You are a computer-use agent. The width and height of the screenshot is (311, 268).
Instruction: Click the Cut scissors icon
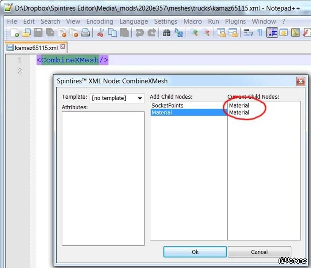click(100, 33)
